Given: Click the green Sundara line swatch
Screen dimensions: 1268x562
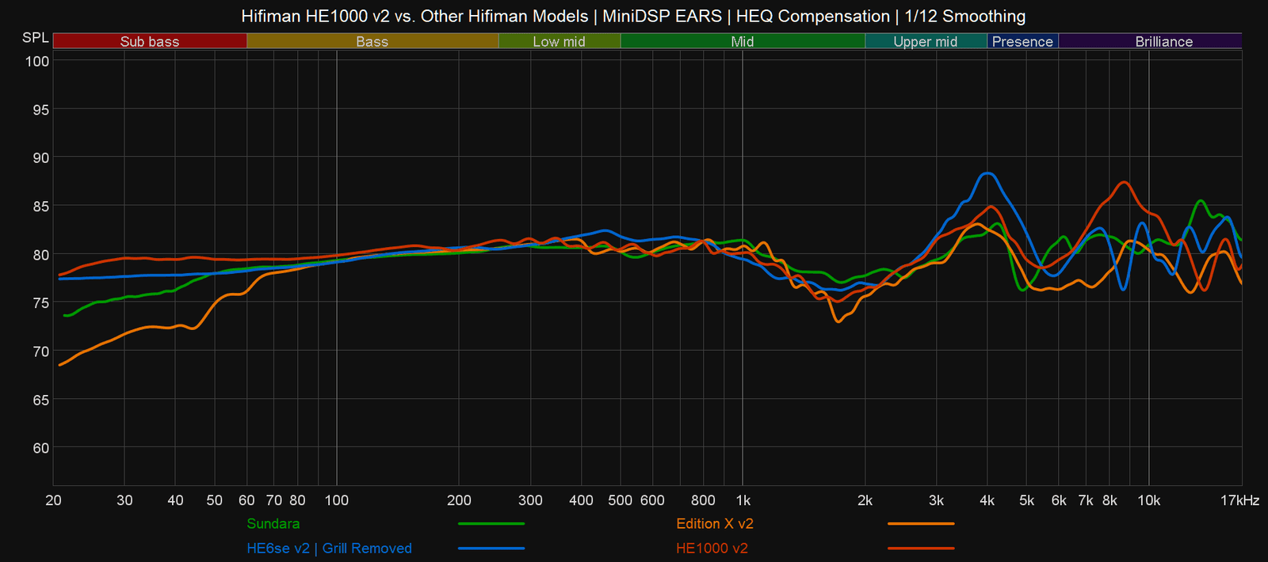Looking at the screenshot, I should tap(491, 524).
